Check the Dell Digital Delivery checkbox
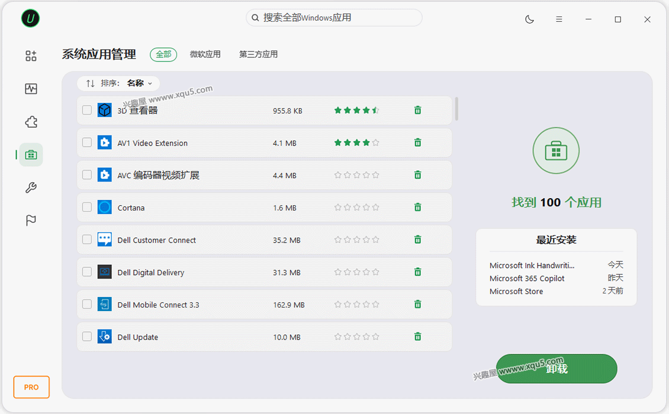Viewport: 669px width, 414px height. 87,271
